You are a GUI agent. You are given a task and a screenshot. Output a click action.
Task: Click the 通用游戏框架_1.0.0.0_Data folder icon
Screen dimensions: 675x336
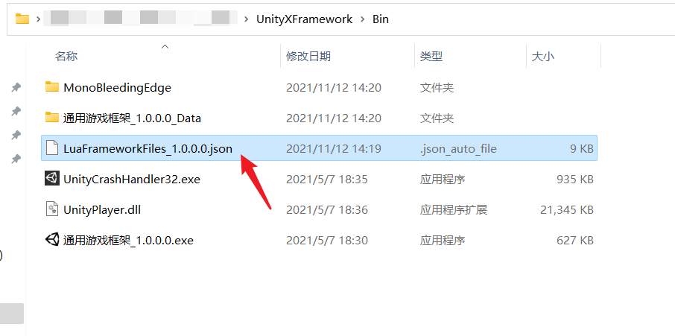click(51, 118)
